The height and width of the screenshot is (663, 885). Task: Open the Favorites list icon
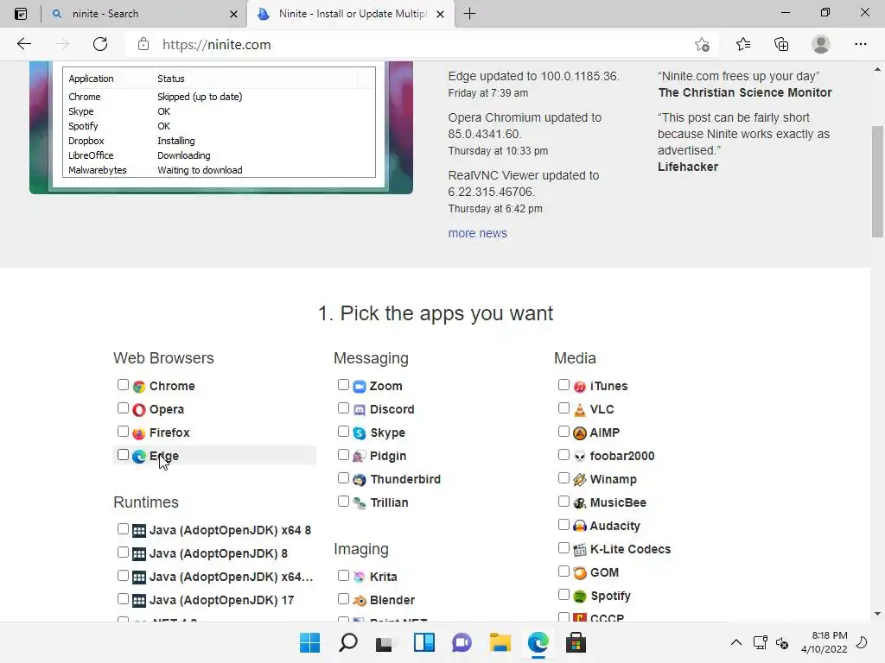coord(743,44)
